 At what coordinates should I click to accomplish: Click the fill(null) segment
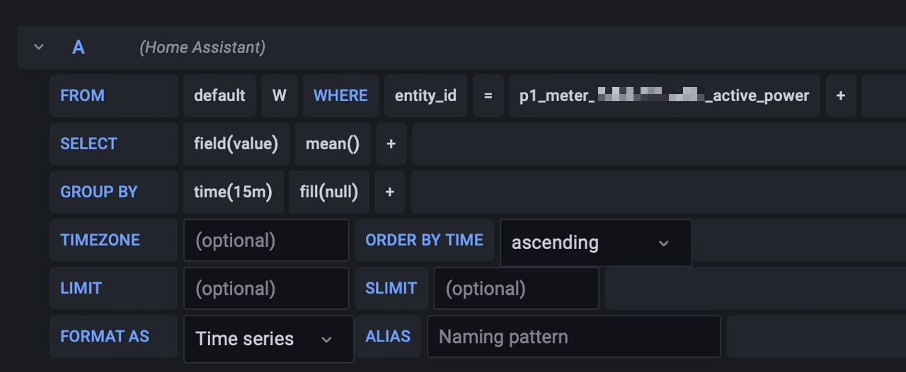pyautogui.click(x=328, y=192)
